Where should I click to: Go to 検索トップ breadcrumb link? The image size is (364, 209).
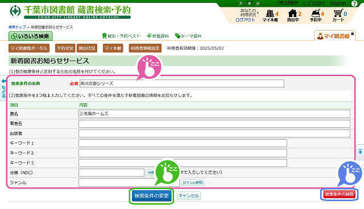coord(17,27)
